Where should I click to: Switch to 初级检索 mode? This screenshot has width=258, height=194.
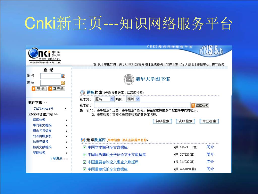163,121
